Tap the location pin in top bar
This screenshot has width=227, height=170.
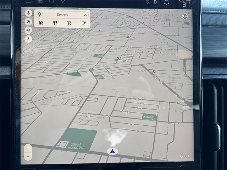click(x=147, y=2)
